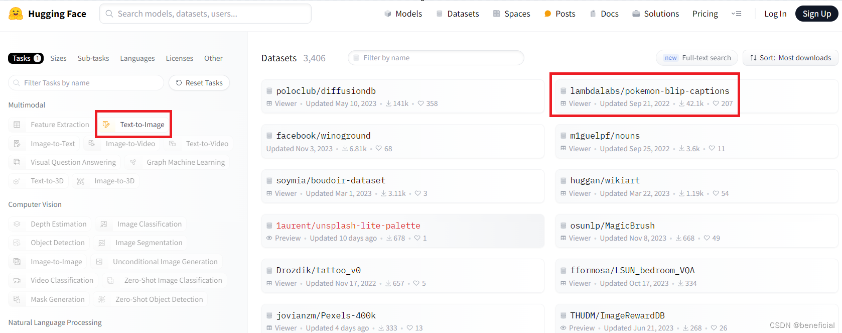Toggle the Zero-Shot Image Classification filter
This screenshot has height=333, width=842.
[x=165, y=280]
